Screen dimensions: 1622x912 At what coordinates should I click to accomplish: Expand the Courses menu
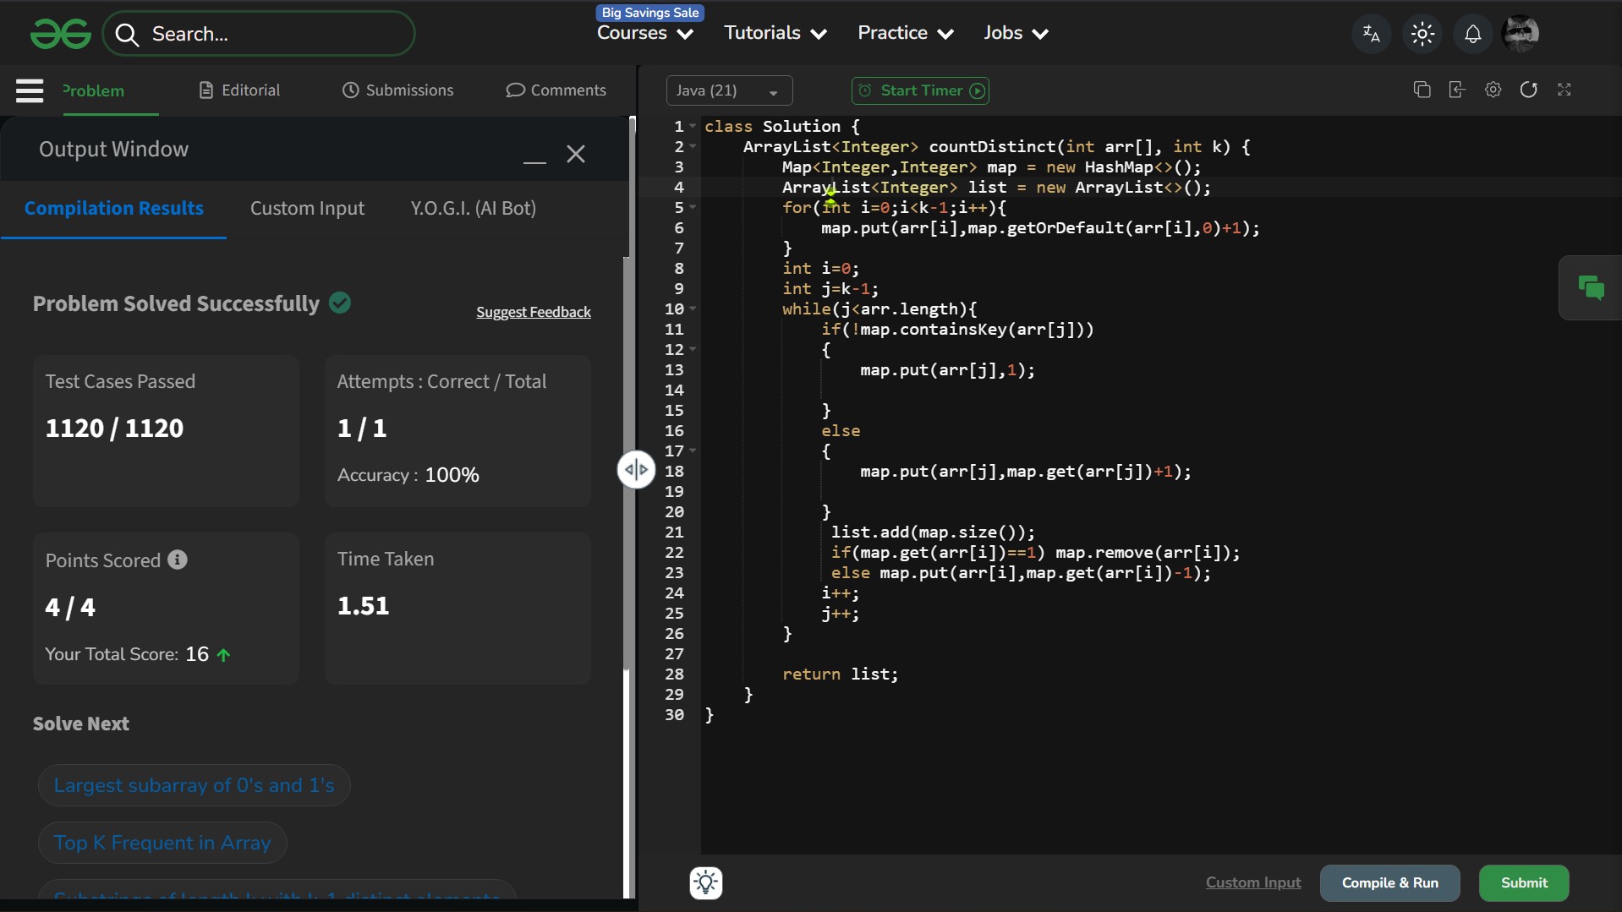pyautogui.click(x=644, y=33)
